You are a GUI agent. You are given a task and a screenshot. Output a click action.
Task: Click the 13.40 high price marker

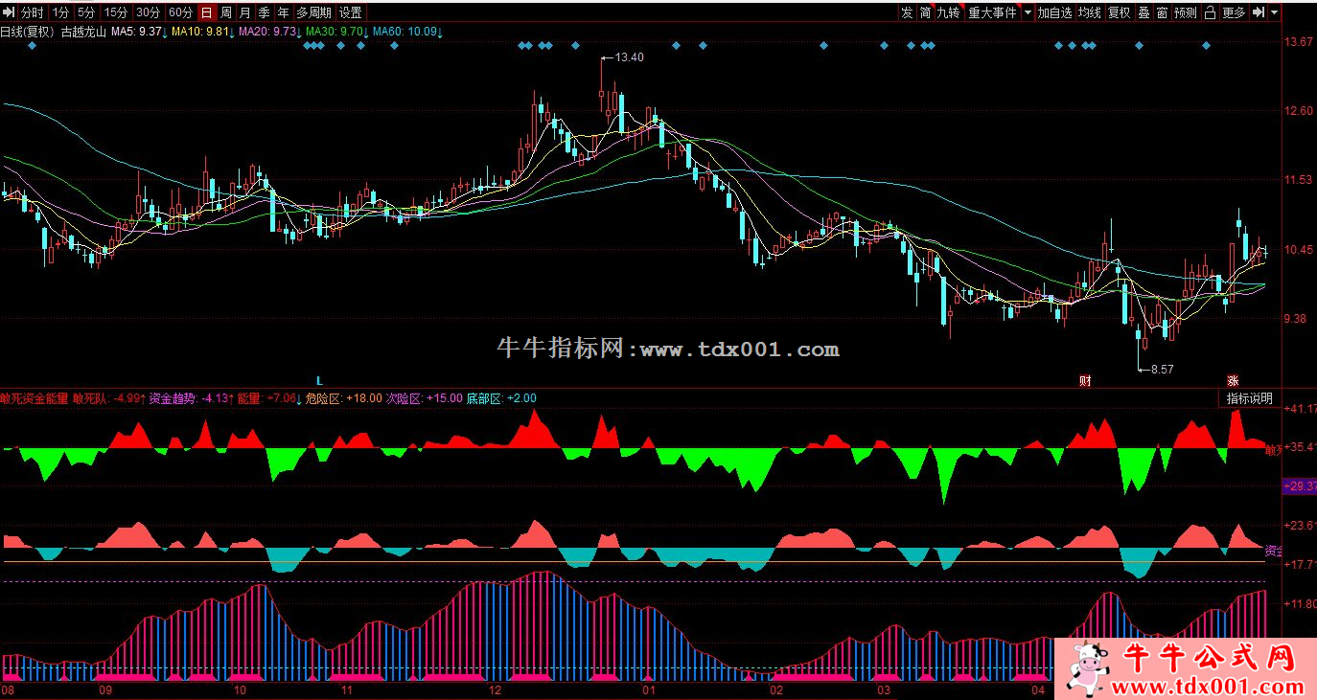629,57
